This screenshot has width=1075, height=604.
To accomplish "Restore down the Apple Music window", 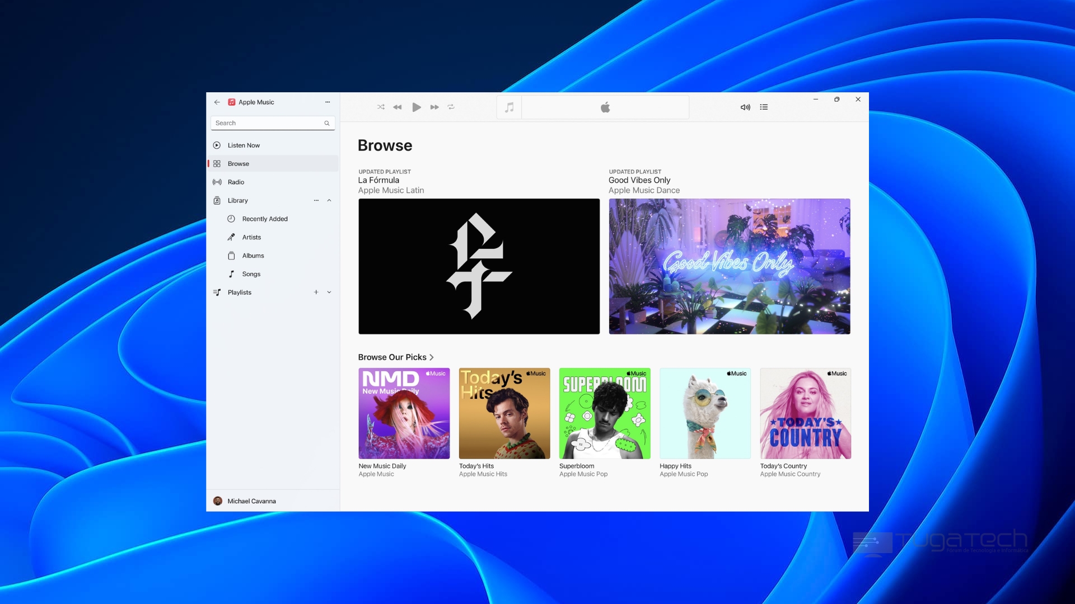I will pos(836,100).
